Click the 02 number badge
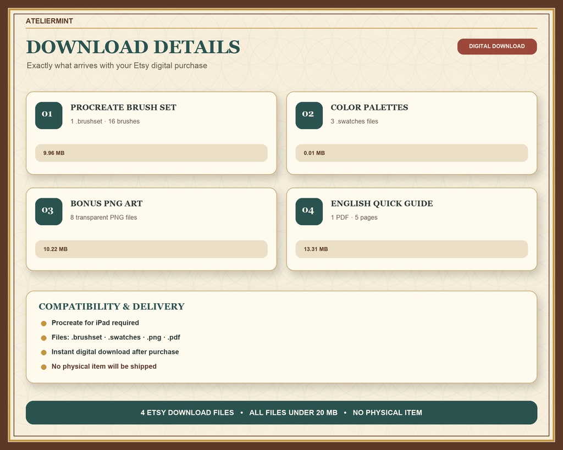Viewport: 563px width, 450px height. [x=309, y=115]
